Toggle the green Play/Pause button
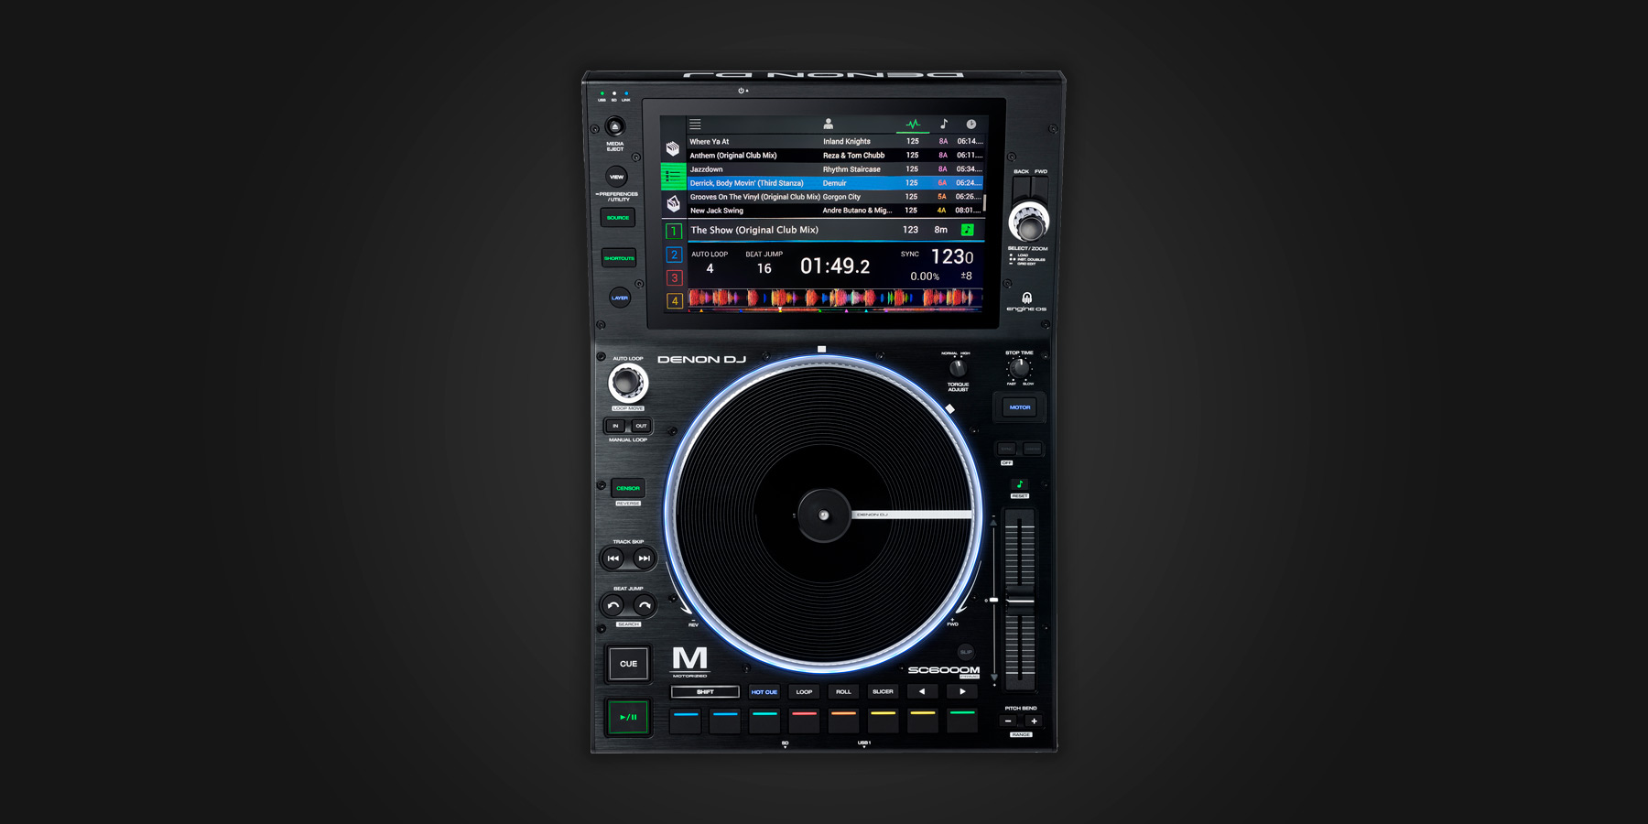The height and width of the screenshot is (824, 1648). [x=628, y=717]
